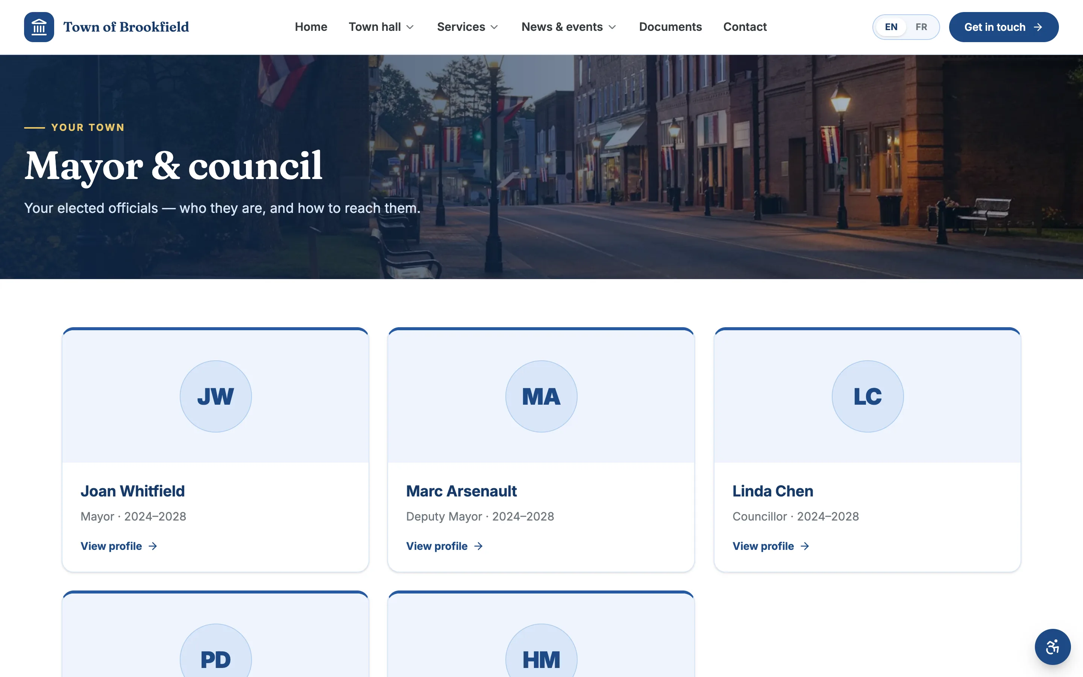
Task: View profile of Marc Arsenault
Action: click(x=444, y=546)
